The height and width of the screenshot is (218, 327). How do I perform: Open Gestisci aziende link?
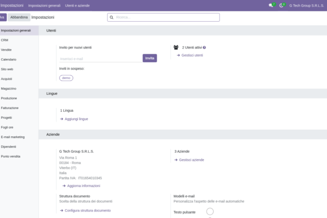pyautogui.click(x=189, y=160)
